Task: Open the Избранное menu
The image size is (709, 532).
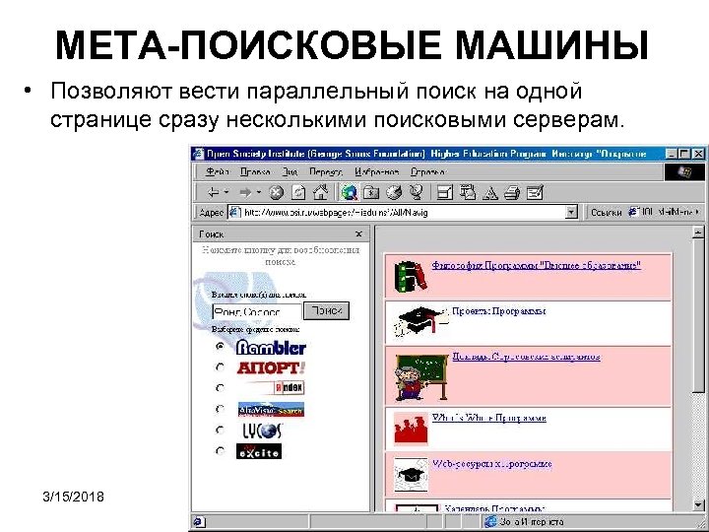Action: click(377, 171)
